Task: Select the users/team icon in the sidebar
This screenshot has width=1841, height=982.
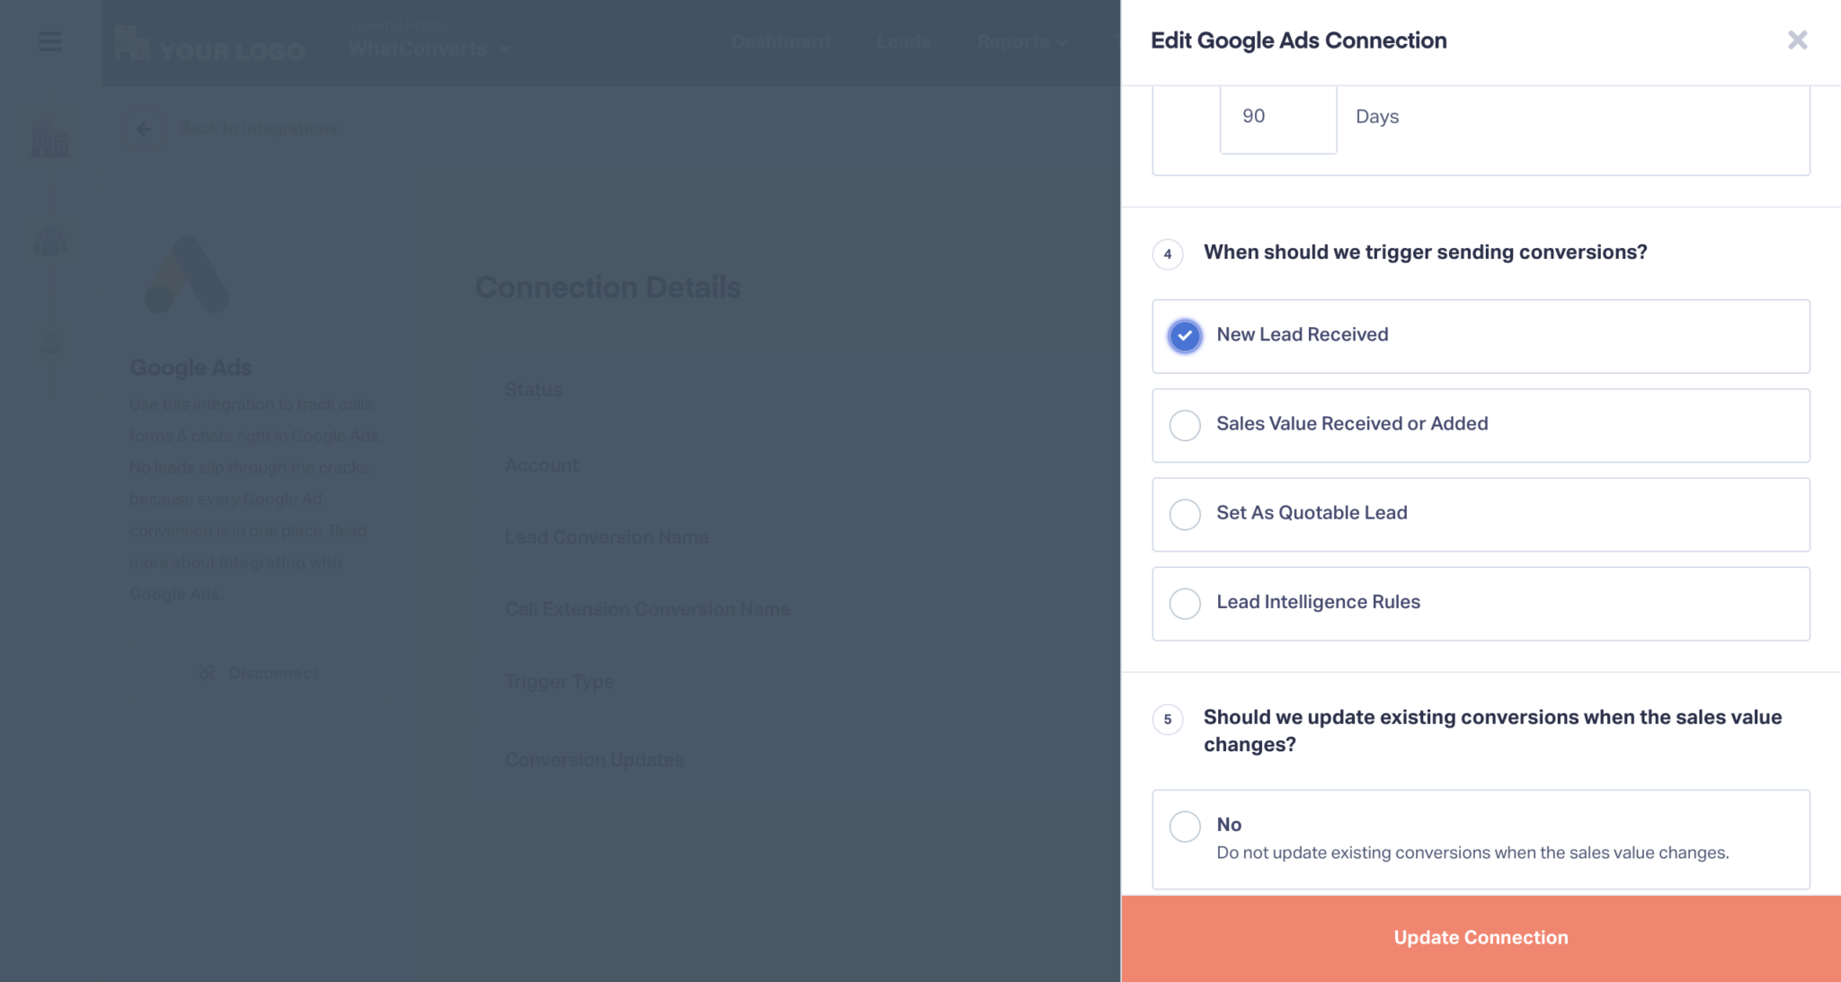Action: (49, 240)
